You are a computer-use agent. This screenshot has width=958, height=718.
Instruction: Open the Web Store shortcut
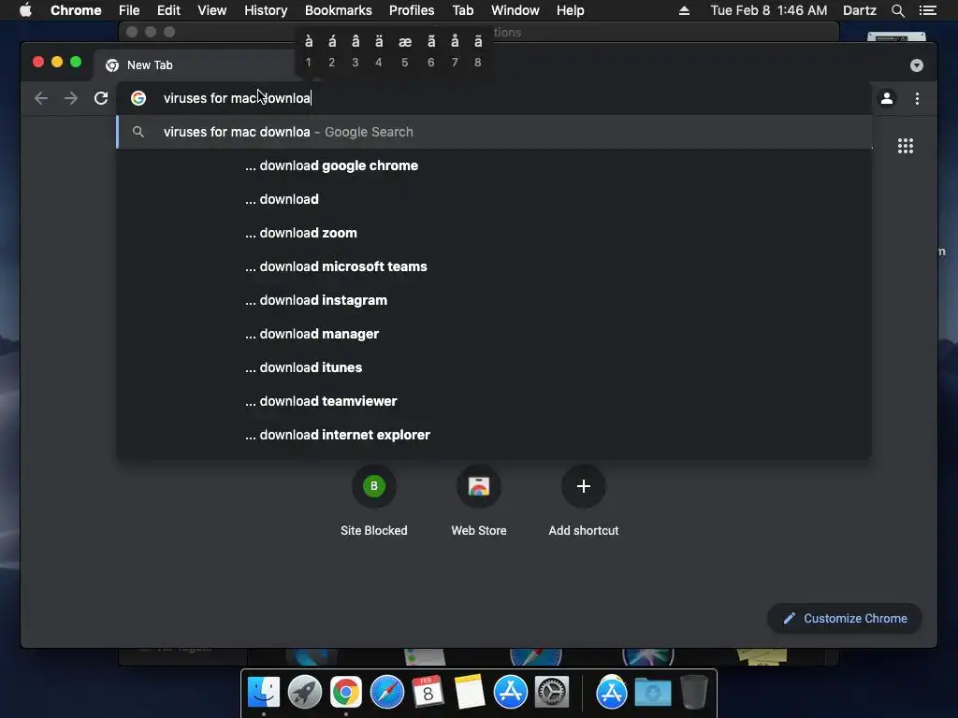point(479,486)
